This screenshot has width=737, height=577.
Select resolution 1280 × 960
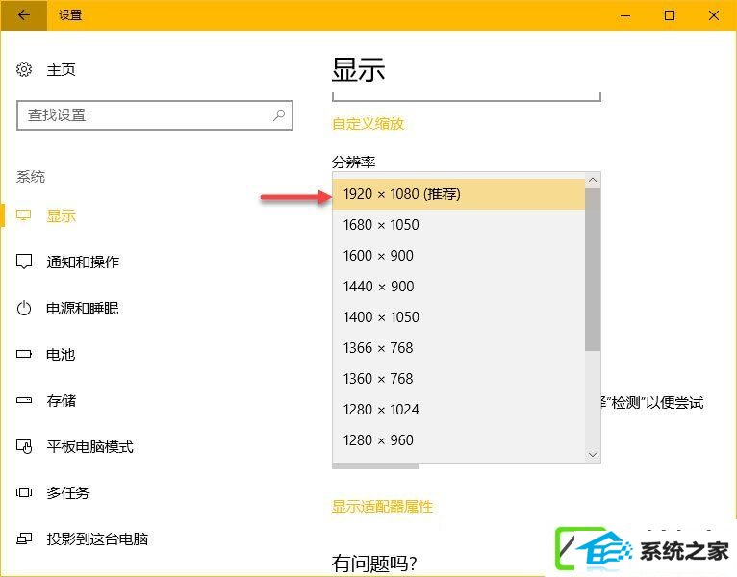pyautogui.click(x=459, y=440)
